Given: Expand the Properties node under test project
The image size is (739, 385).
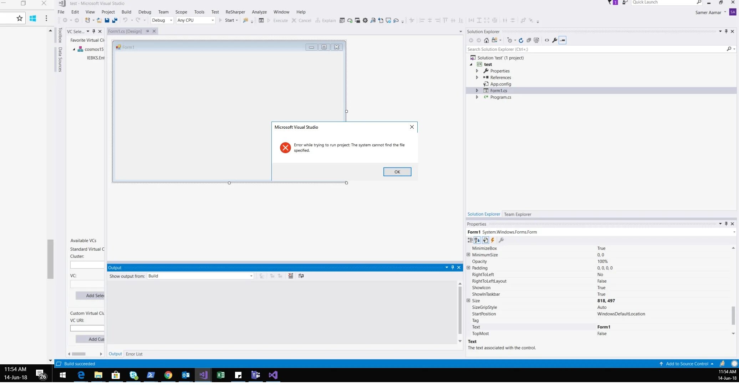Looking at the screenshot, I should pos(477,71).
